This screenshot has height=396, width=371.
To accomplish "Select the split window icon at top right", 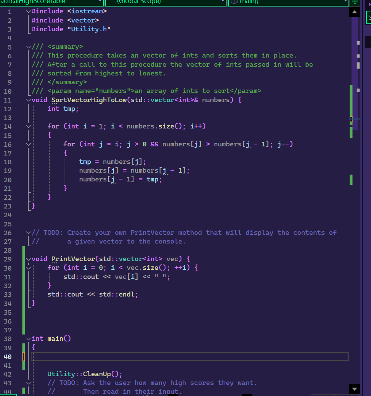I will [x=355, y=3].
